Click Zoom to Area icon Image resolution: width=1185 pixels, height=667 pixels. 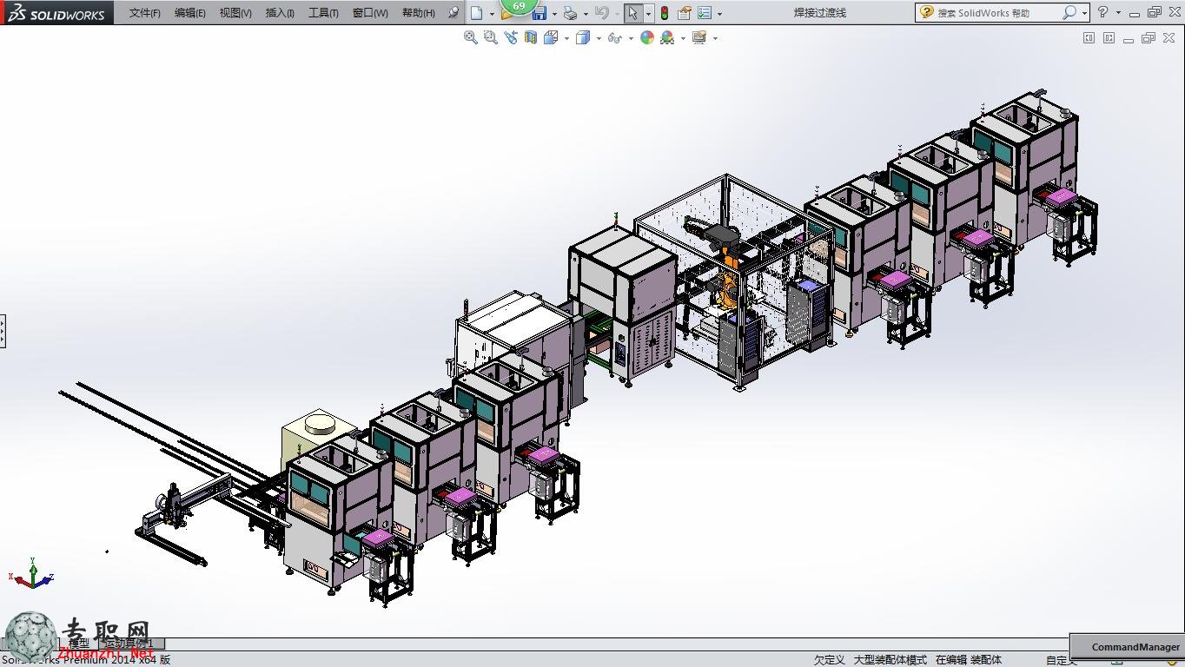tap(490, 37)
